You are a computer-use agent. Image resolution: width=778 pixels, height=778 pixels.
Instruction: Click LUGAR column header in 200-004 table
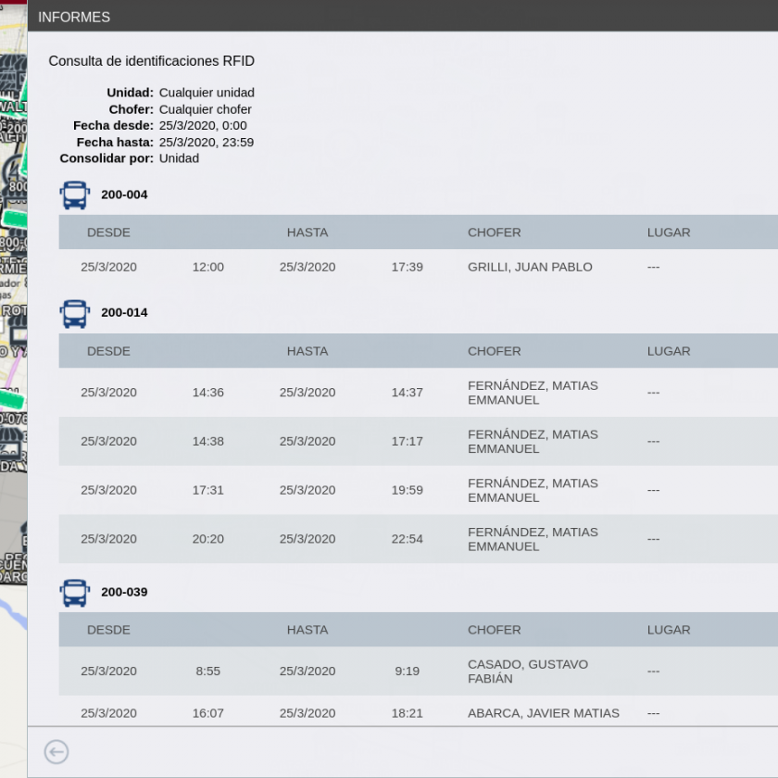point(668,232)
